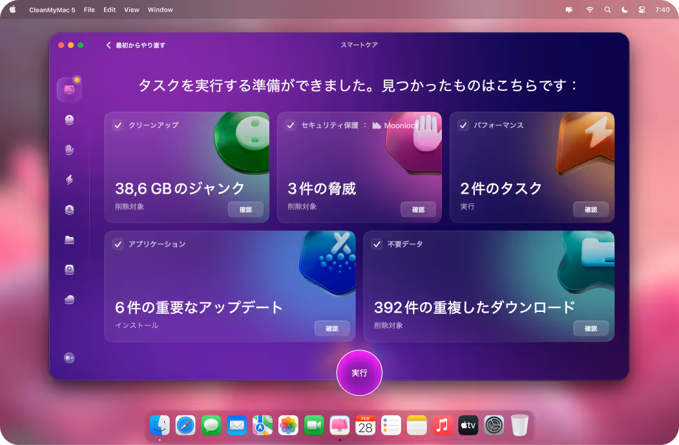Uncheck the クリーンアップ checkbox
This screenshot has width=679, height=445.
[x=118, y=125]
